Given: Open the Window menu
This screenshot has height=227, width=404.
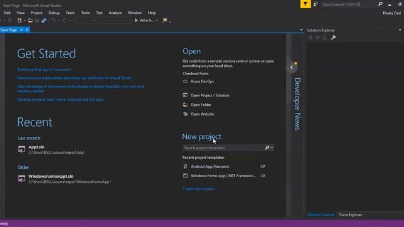Looking at the screenshot, I should 134,13.
